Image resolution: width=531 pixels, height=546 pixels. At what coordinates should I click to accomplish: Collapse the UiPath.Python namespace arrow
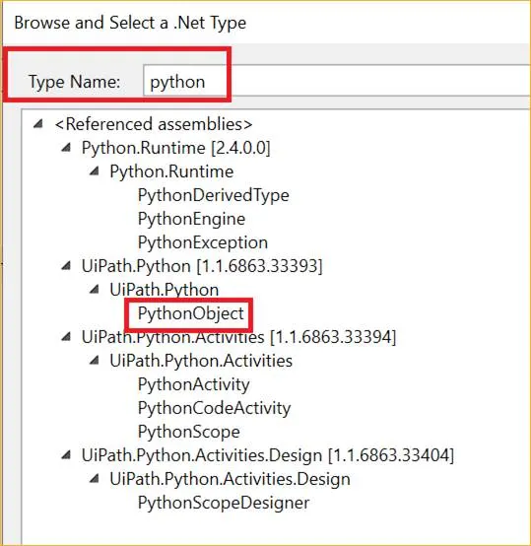click(x=95, y=289)
